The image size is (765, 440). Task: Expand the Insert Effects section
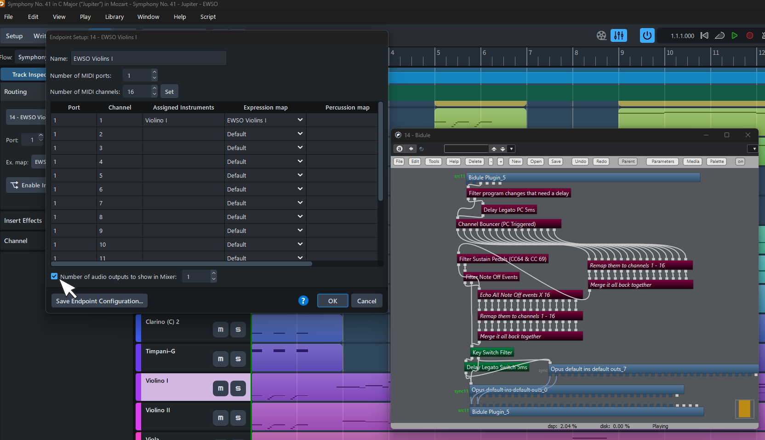23,220
